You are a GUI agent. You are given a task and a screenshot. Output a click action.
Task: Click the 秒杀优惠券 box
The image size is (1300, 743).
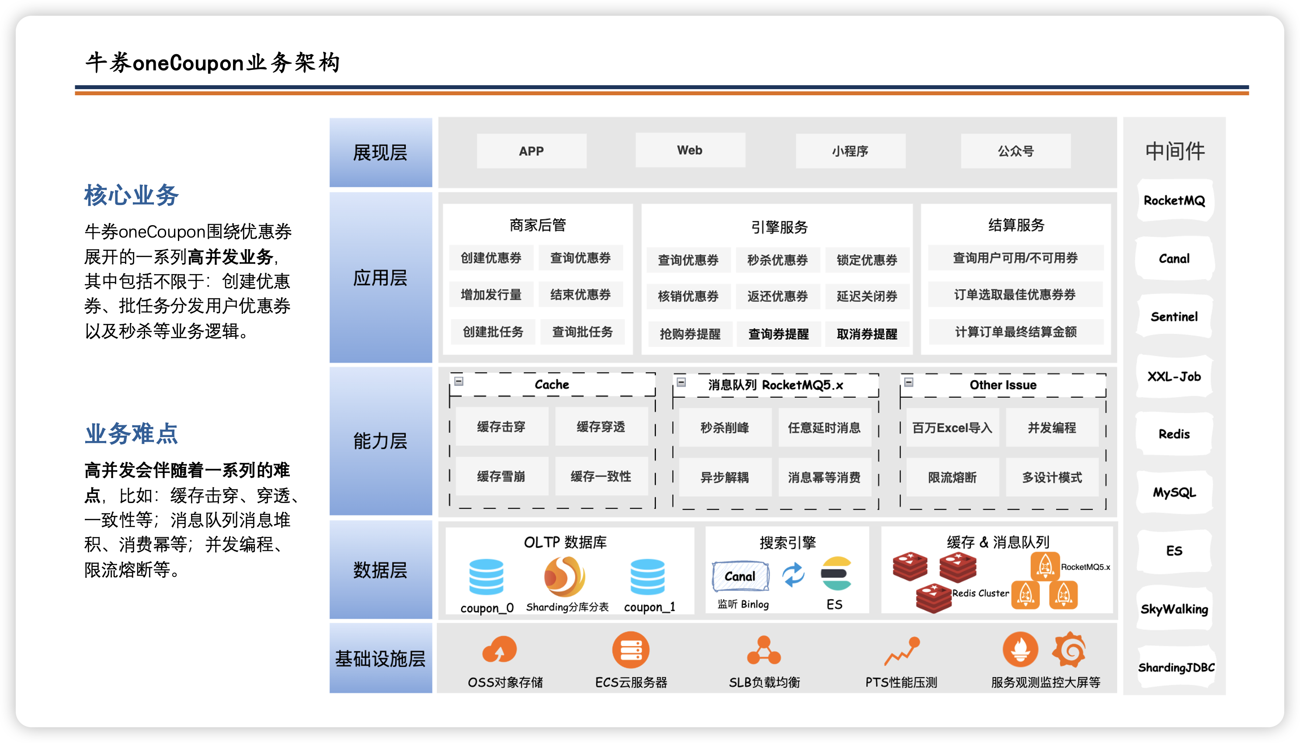(x=778, y=260)
